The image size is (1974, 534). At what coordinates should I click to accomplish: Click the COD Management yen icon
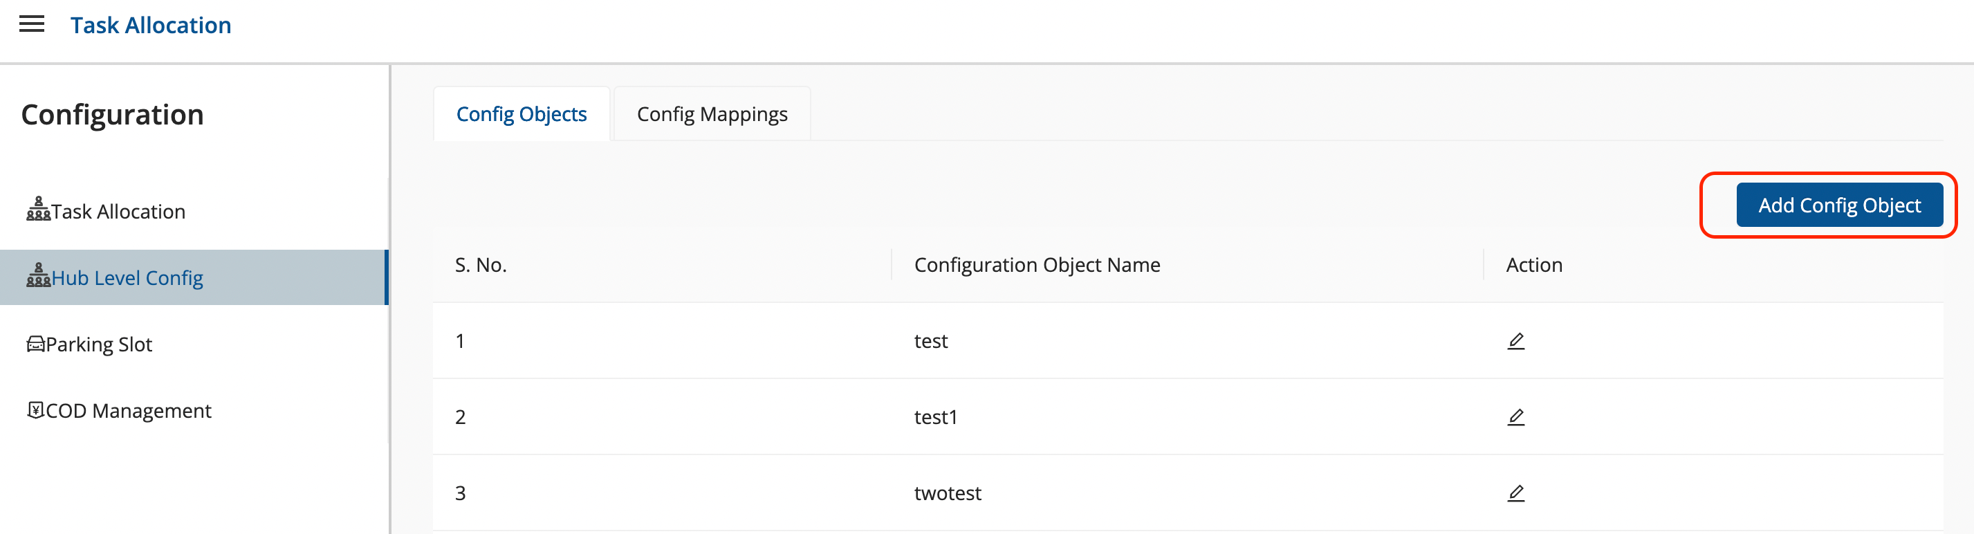coord(35,410)
